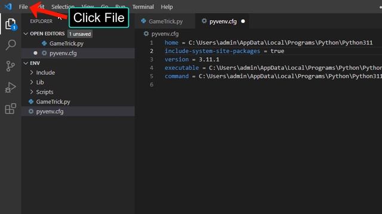Open GameTrick.py in the ENV folder
This screenshot has width=382, height=214.
[78, 102]
